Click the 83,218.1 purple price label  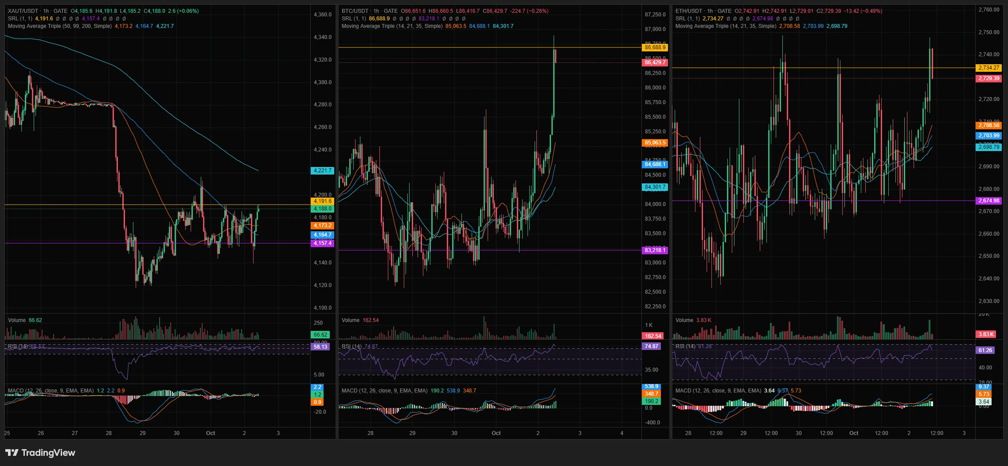pyautogui.click(x=655, y=250)
